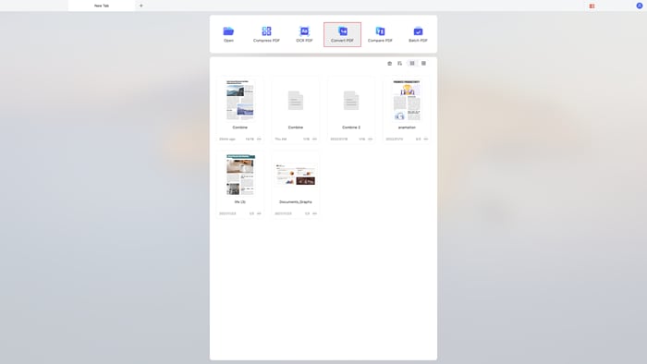Expand the ellipsis menu for Combine 2
Image resolution: width=647 pixels, height=364 pixels.
click(x=370, y=139)
